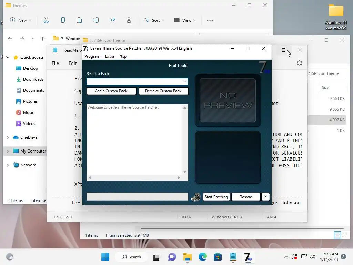Click the Up arrow in Themes Explorer
This screenshot has height=265, width=353.
point(42,39)
